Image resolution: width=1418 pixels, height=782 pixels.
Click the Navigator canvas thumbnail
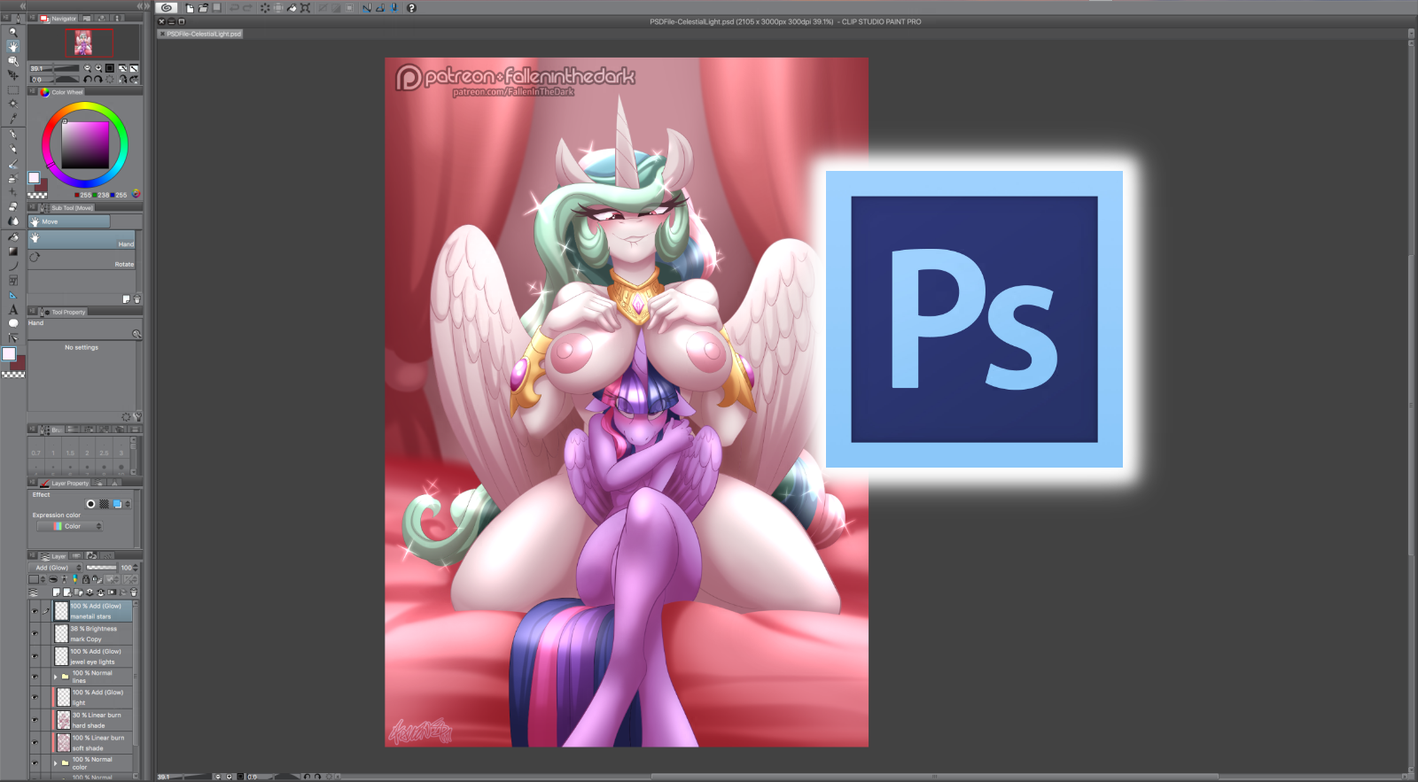coord(83,43)
